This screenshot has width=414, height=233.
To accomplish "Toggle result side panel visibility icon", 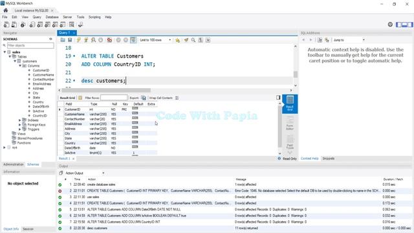I will pos(278,98).
